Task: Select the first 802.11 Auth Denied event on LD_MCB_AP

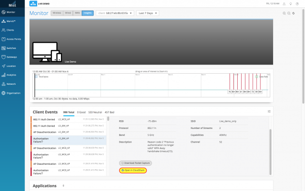Action: point(68,119)
